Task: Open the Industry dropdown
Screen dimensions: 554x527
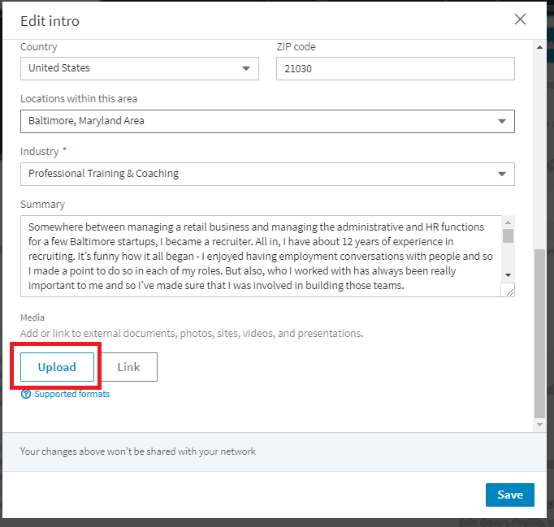Action: click(267, 174)
